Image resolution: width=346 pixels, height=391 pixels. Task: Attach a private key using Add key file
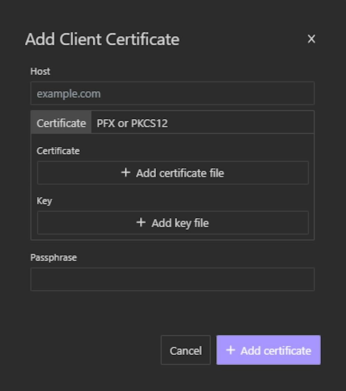tap(172, 222)
